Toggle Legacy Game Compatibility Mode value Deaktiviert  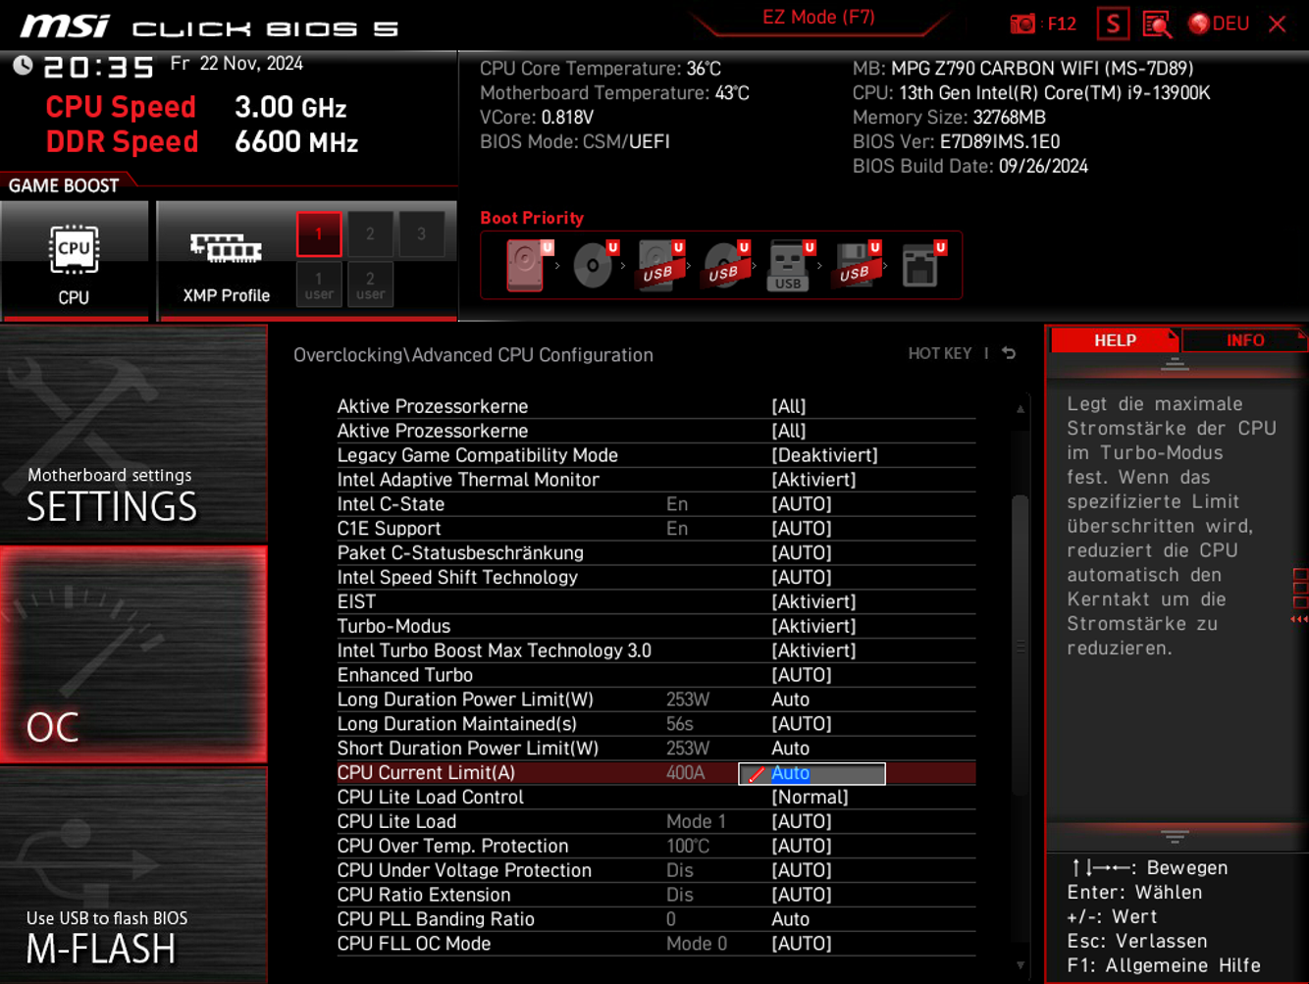[824, 455]
